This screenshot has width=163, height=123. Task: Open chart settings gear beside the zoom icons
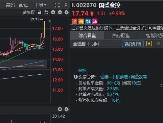pyautogui.click(x=67, y=12)
